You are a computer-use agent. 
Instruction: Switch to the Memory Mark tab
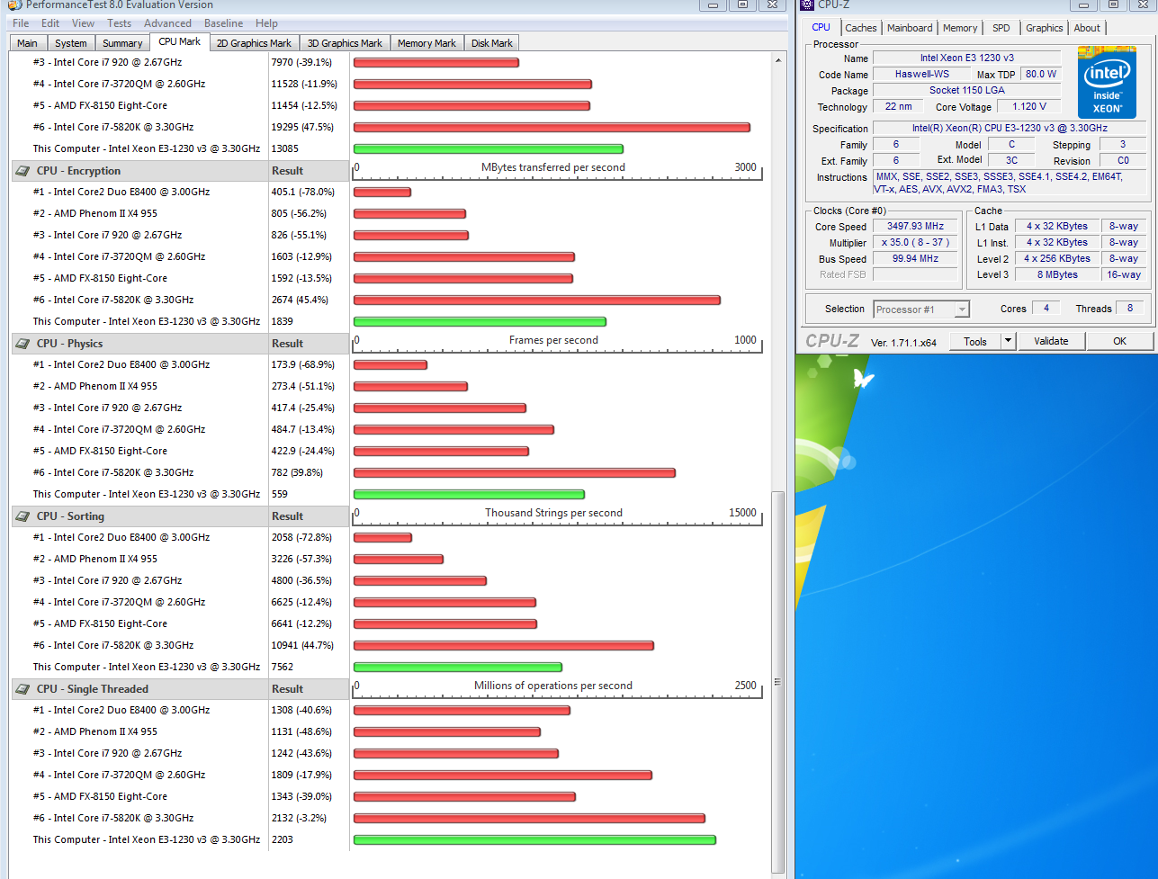pos(426,43)
